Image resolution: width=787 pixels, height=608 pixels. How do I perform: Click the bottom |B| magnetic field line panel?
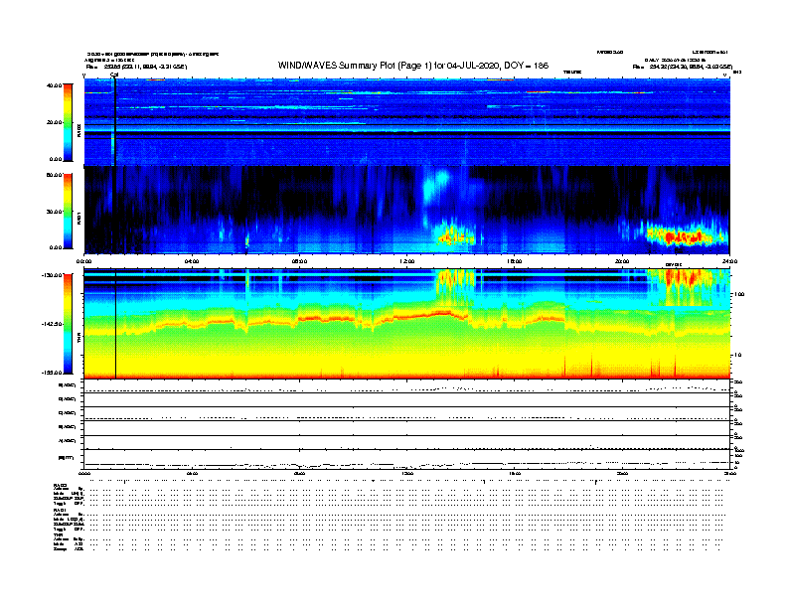pos(406,459)
